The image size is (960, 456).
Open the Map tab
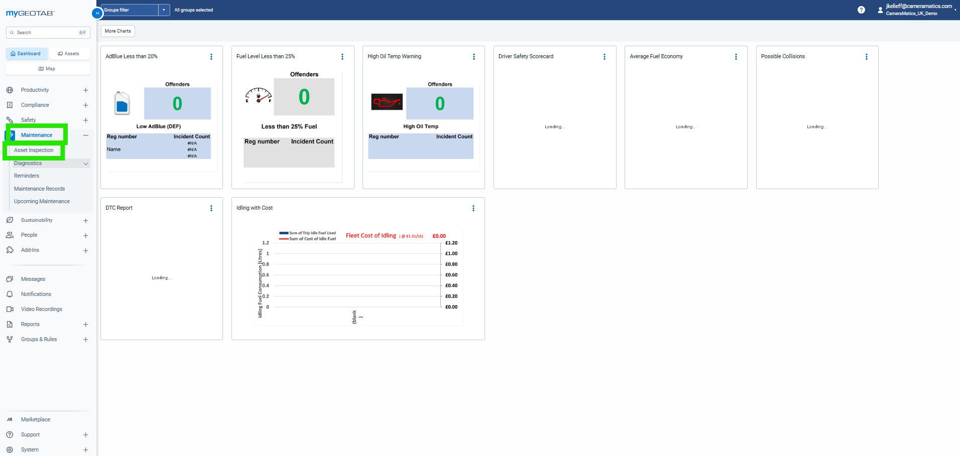point(48,69)
